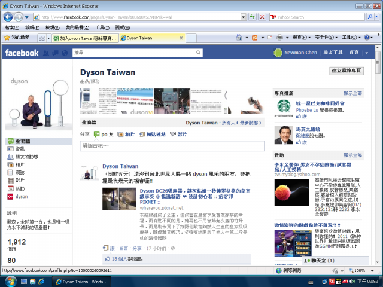Click the 首頁 link in Facebook header
This screenshot has height=287, width=383.
click(x=354, y=53)
